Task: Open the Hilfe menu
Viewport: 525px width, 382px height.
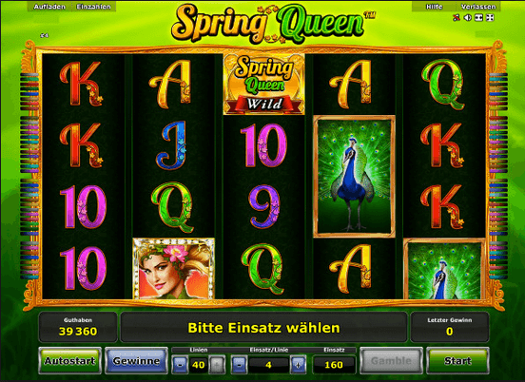Action: coord(434,7)
